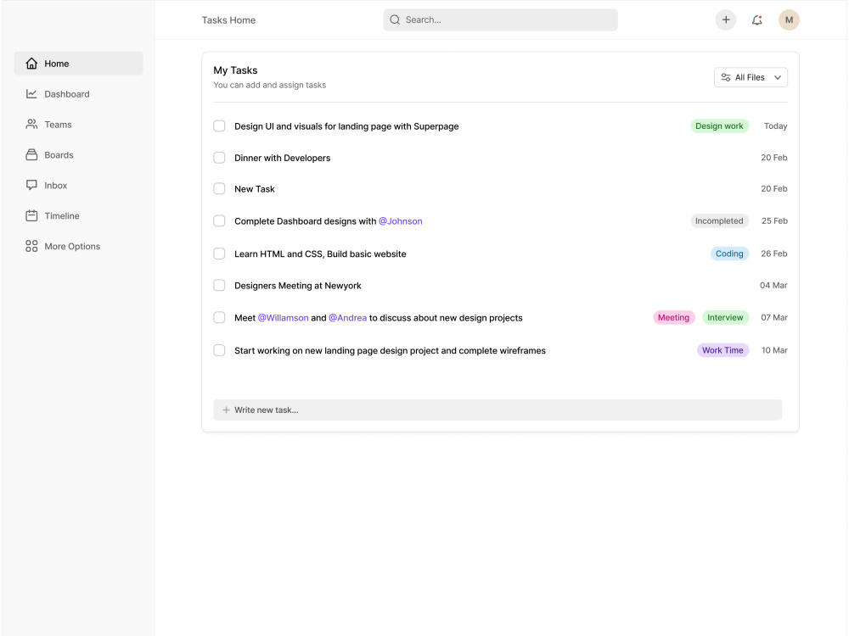Click the plus icon in Write new task
This screenshot has width=849, height=636.
coord(226,410)
